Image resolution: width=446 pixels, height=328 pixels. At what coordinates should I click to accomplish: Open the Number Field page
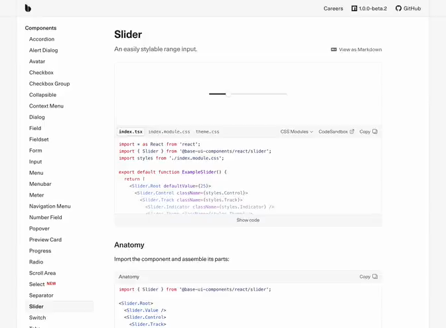[45, 217]
